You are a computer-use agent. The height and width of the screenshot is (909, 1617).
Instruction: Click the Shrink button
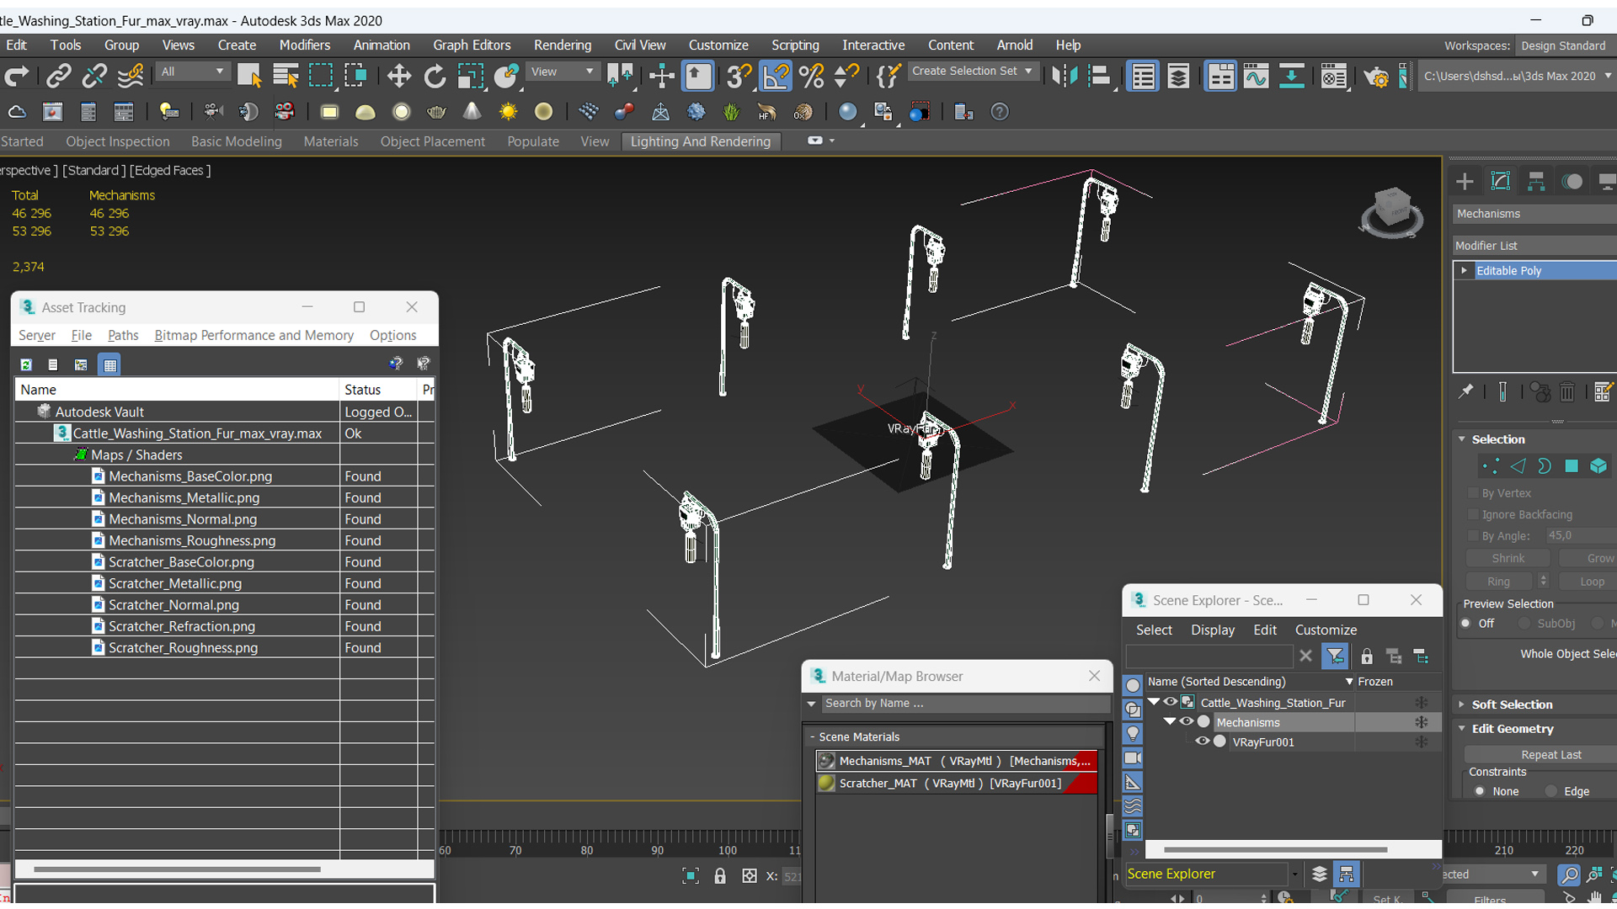coord(1508,558)
